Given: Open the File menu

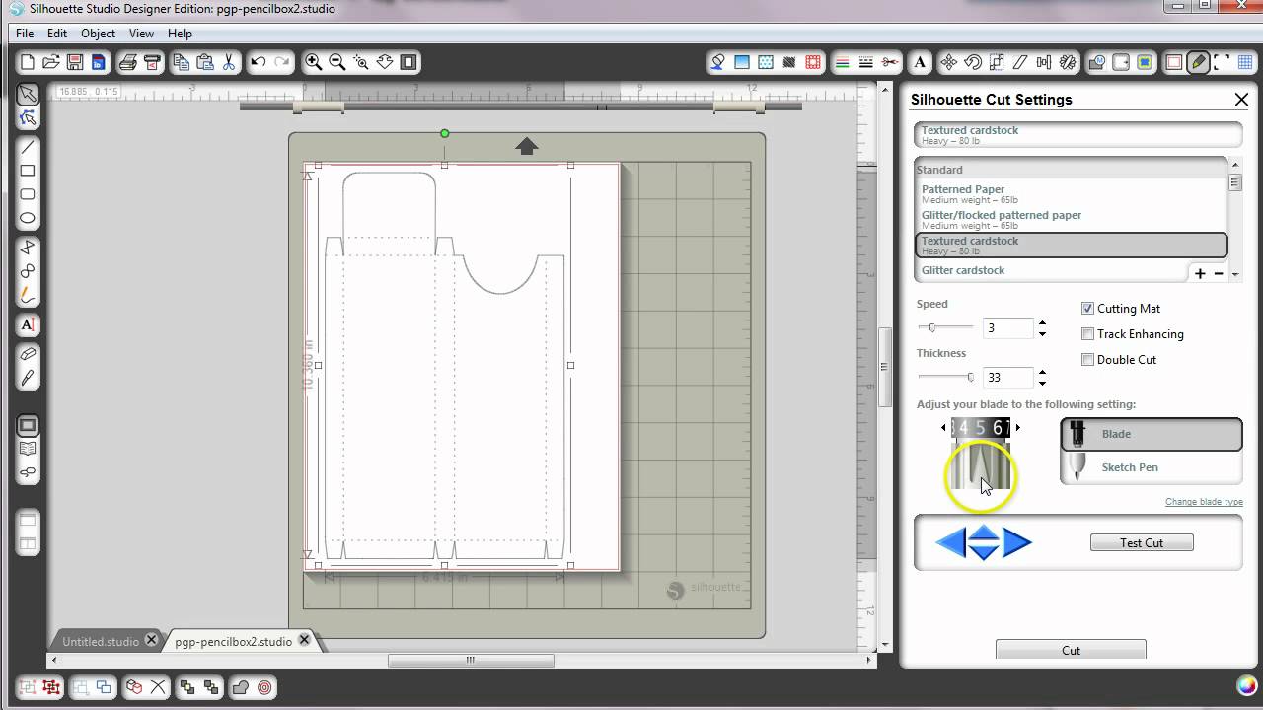Looking at the screenshot, I should pyautogui.click(x=25, y=34).
